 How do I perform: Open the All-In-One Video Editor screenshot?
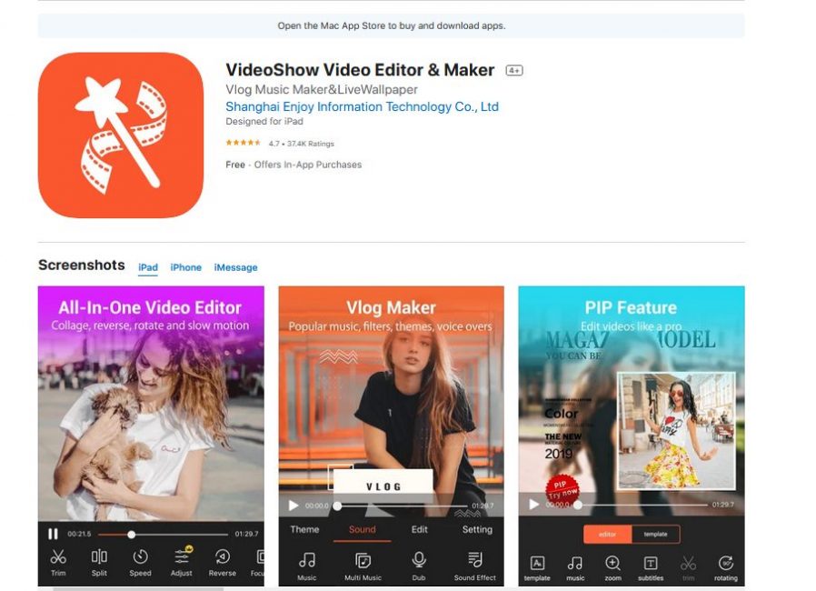pos(151,436)
